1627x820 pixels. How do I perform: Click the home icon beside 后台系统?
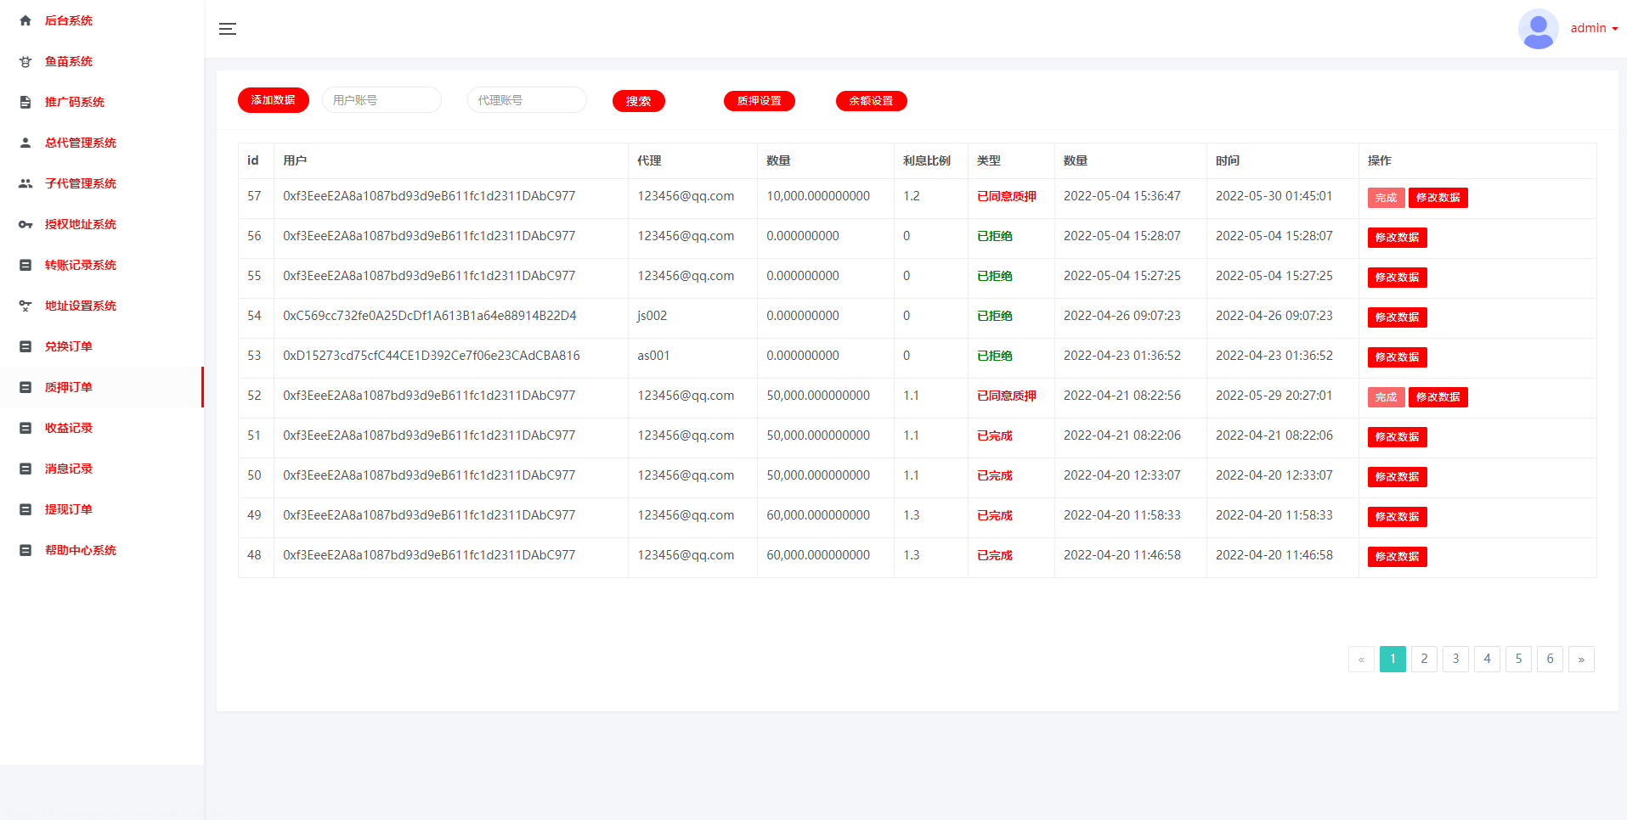tap(25, 20)
